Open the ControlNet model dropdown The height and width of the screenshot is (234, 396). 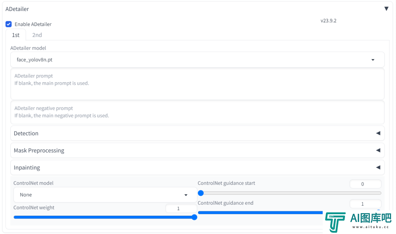pyautogui.click(x=105, y=195)
